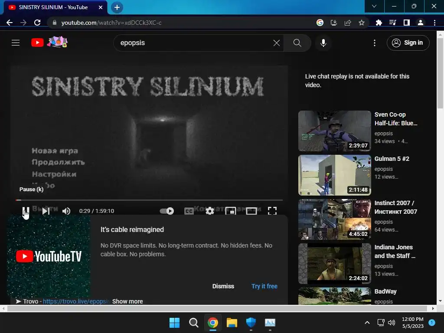Open Chrome three-dot menu
Viewport: 444px width, 333px height.
click(x=434, y=23)
